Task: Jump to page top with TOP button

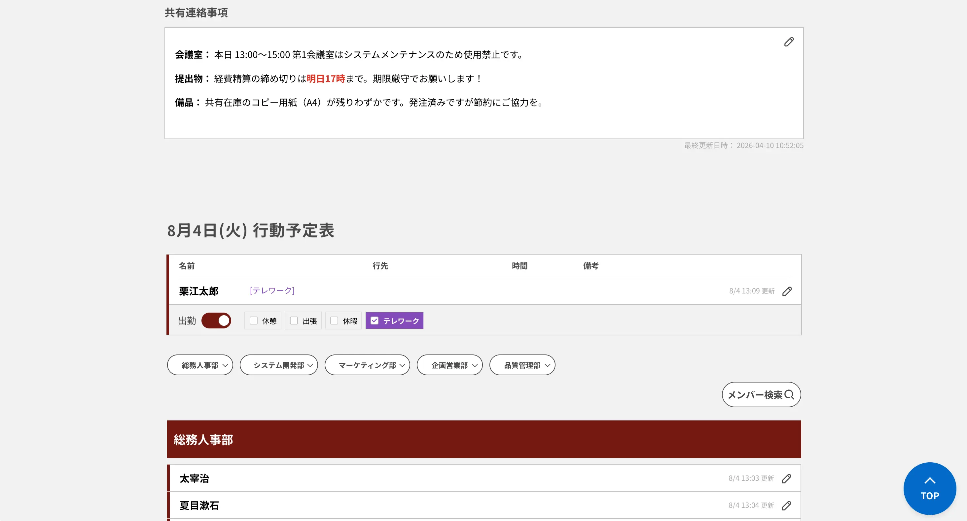Action: click(x=929, y=488)
